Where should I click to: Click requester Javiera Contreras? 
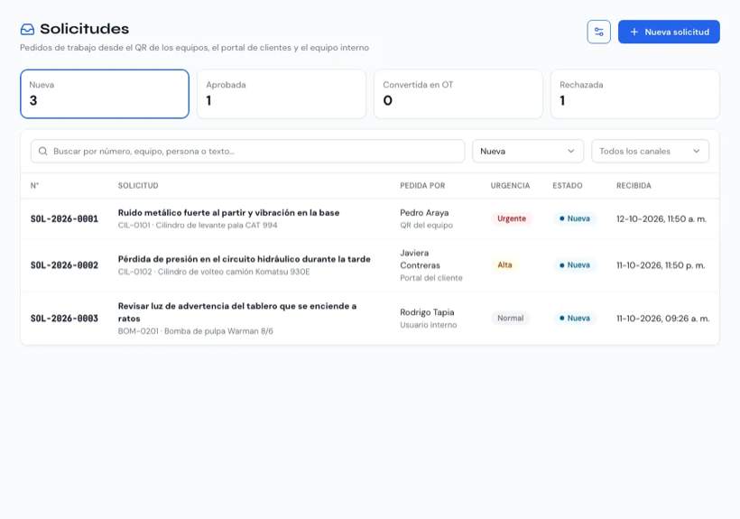[x=420, y=259]
